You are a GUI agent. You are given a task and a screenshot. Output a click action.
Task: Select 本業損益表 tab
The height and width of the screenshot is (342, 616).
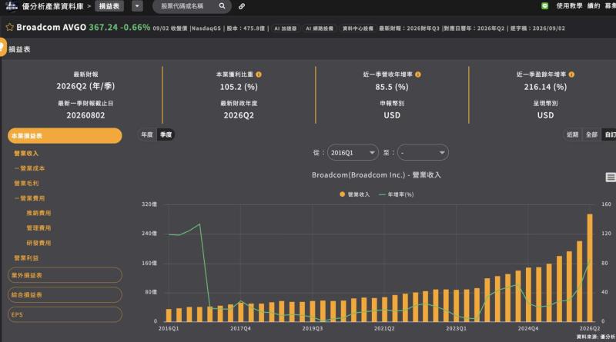65,136
